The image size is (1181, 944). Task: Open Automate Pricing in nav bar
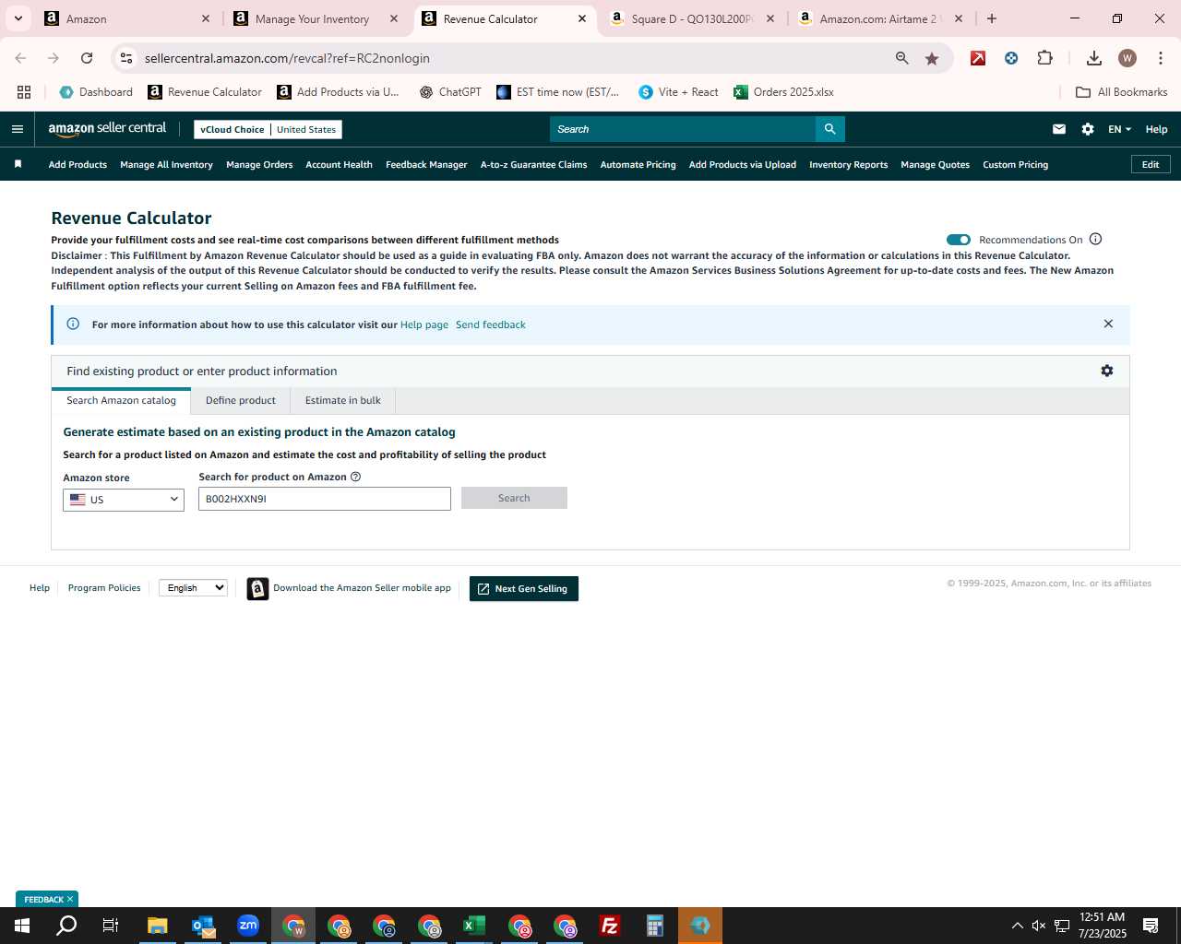(638, 164)
